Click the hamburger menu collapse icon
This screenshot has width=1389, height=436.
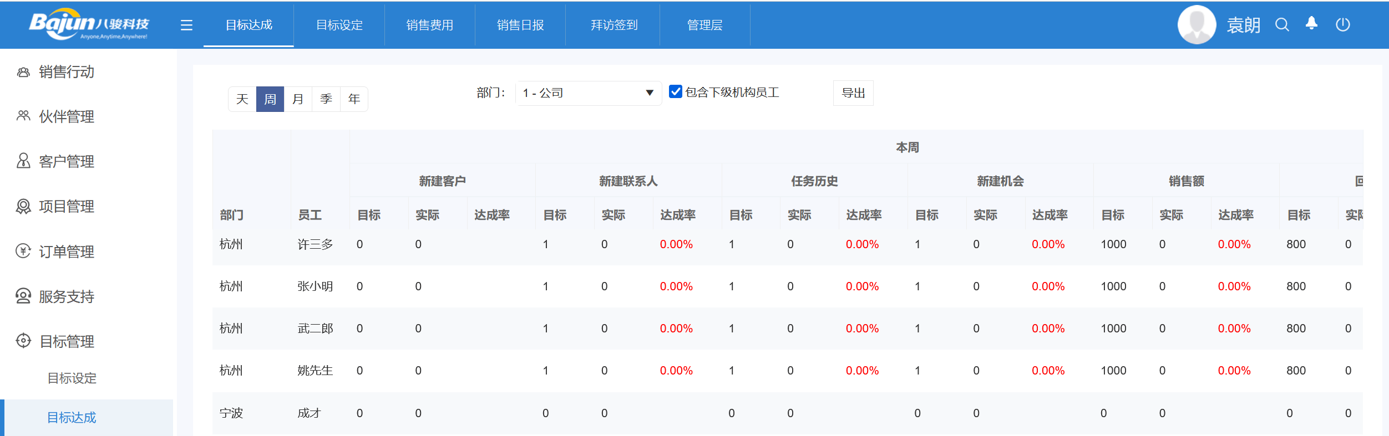tap(186, 25)
